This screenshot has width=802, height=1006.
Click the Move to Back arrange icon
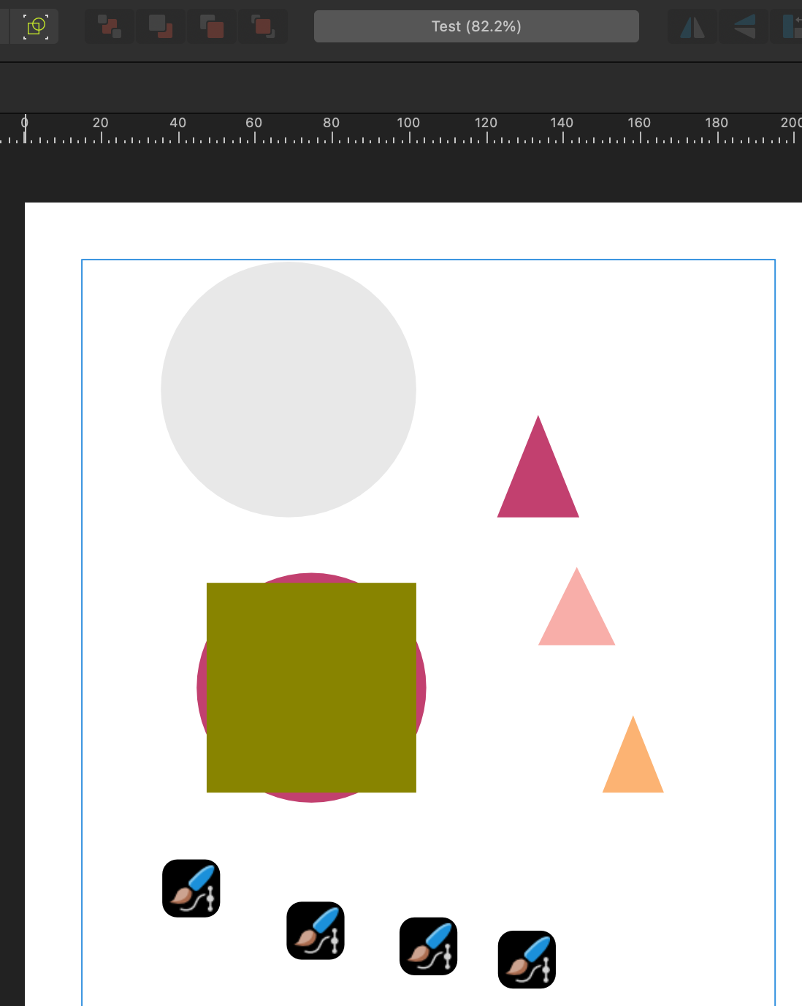click(110, 27)
